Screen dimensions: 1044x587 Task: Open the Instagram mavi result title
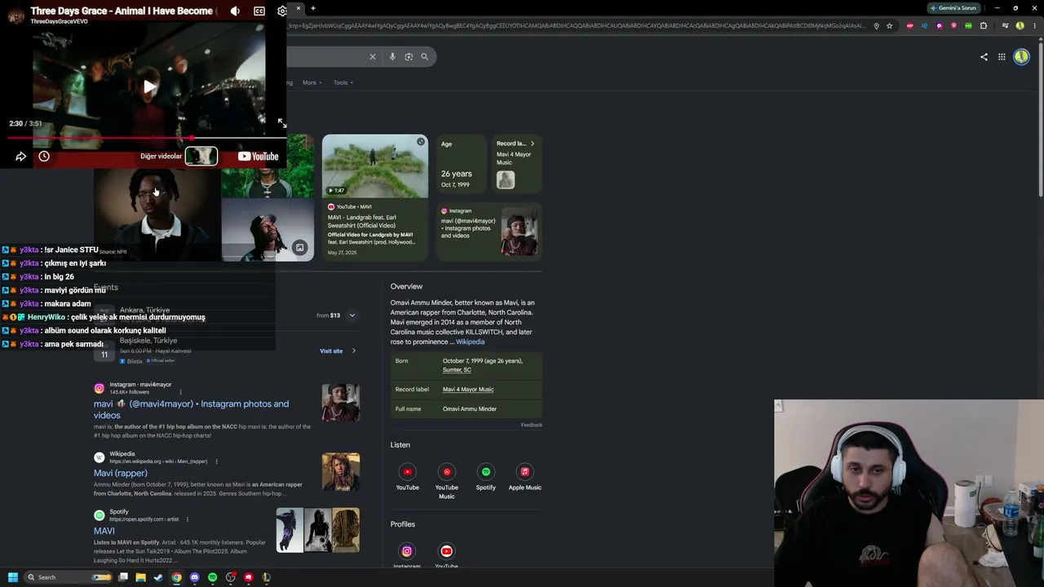tap(192, 409)
